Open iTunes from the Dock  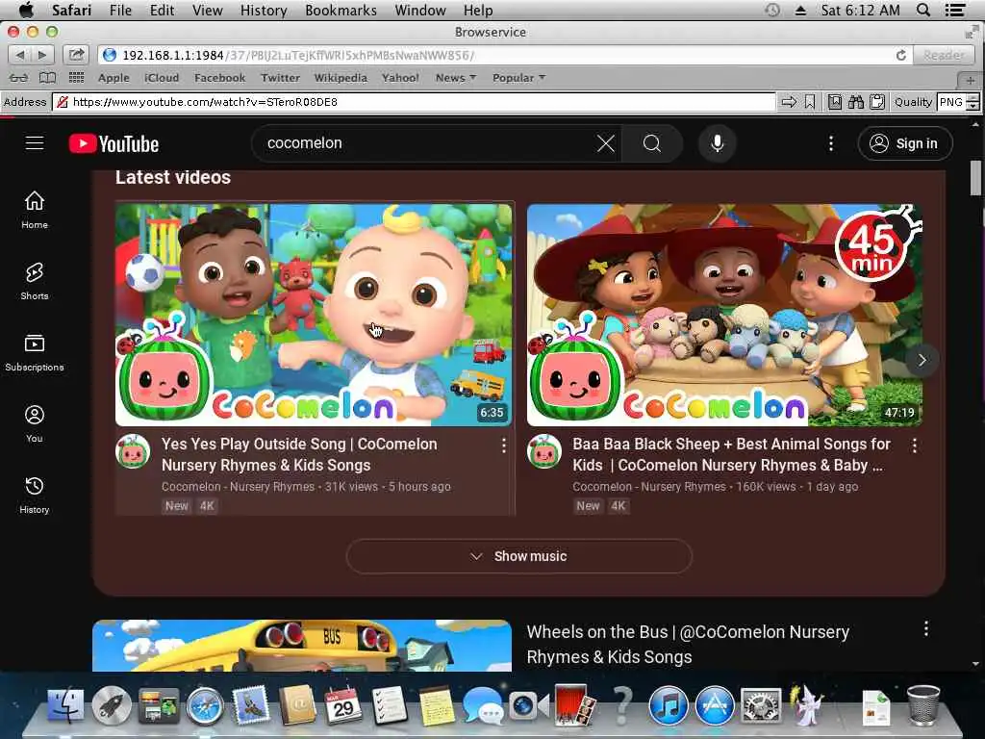coord(668,705)
